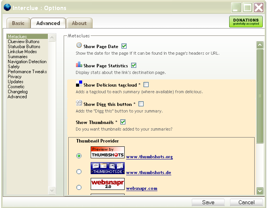Maximize the Interclue Options window
Viewport: 267px width, 208px height.
tap(247, 7)
